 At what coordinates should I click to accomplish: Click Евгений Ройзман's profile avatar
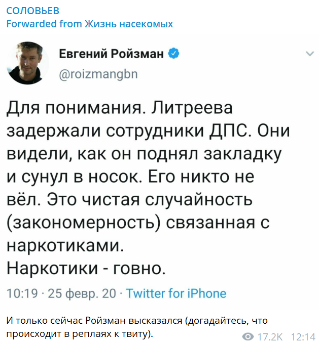(27, 63)
